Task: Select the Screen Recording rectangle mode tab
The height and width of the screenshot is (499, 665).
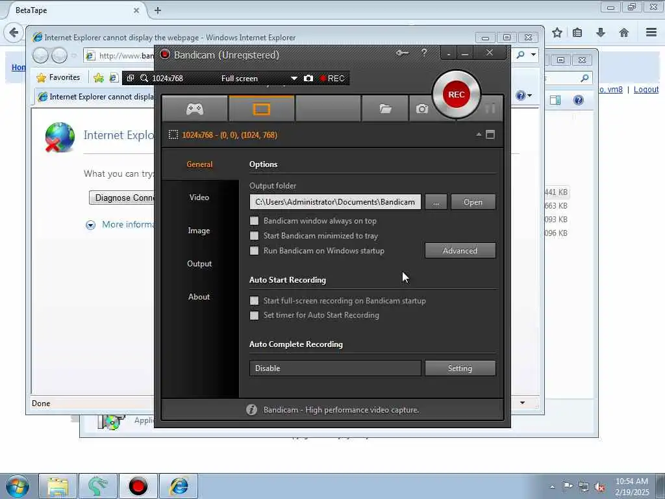Action: (261, 109)
